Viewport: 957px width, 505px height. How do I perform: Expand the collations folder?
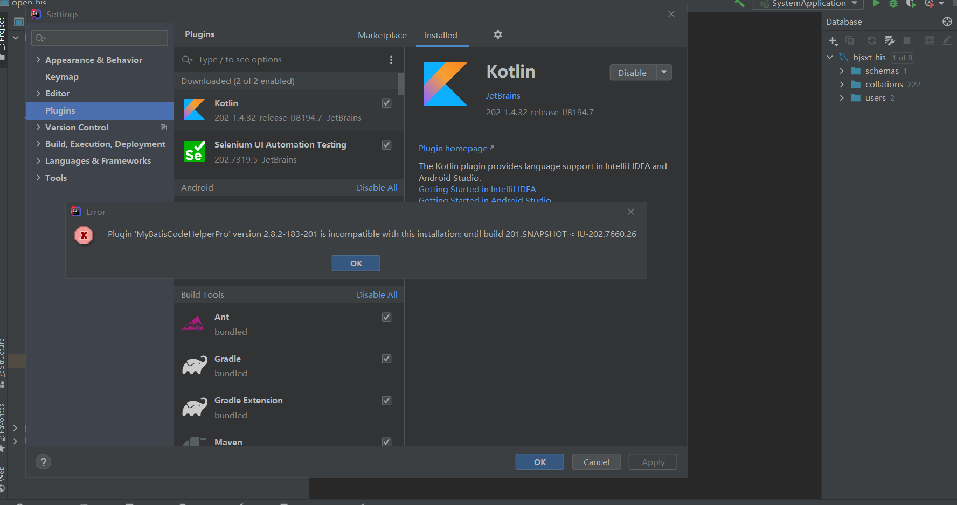(x=842, y=85)
